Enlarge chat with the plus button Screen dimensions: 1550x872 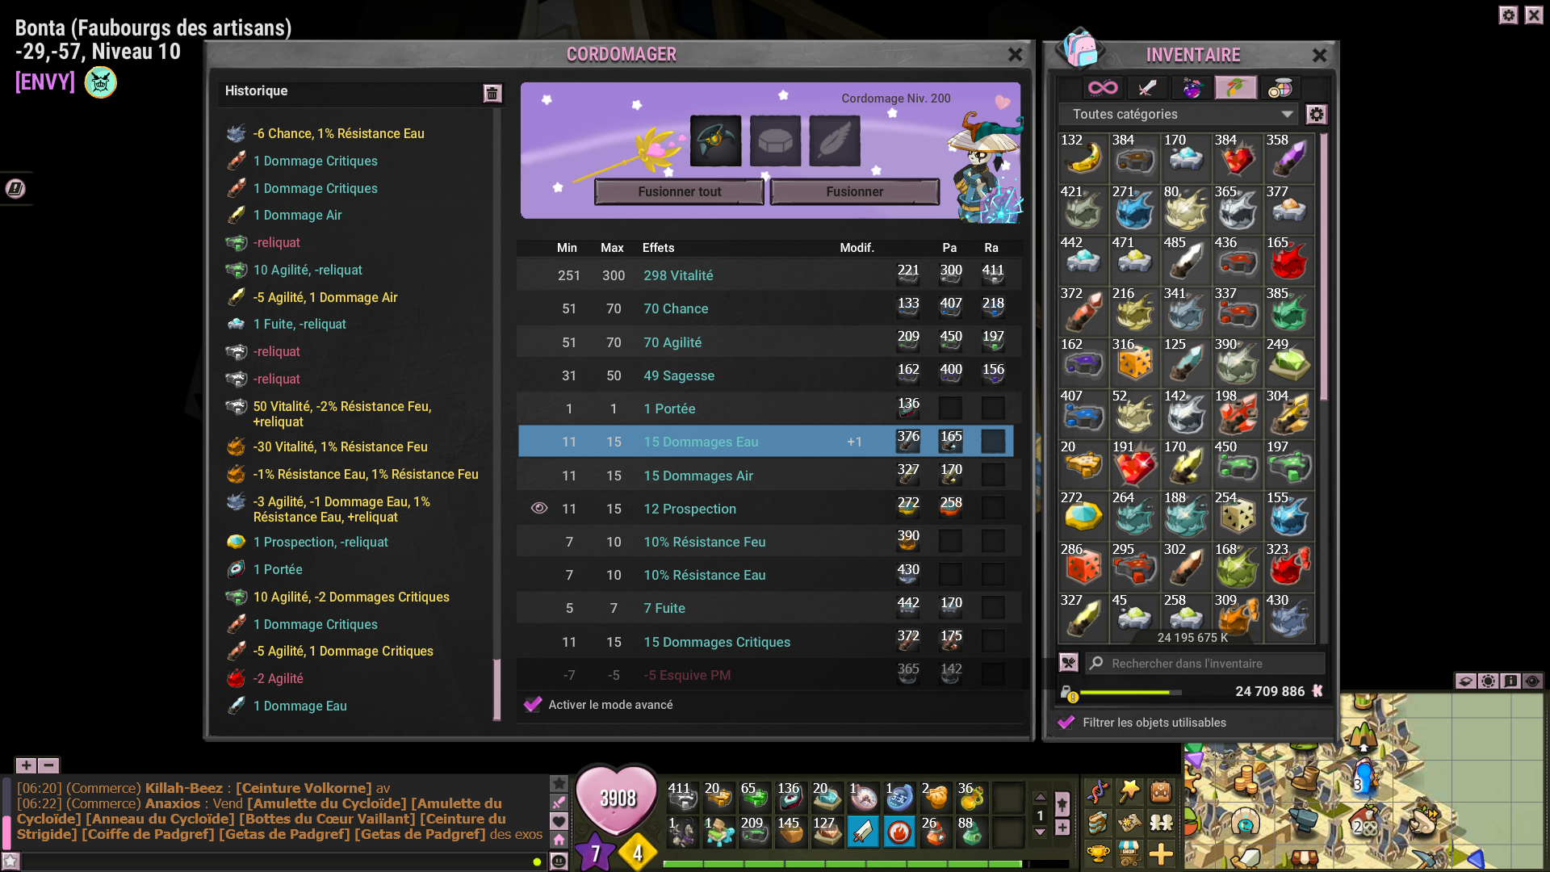(27, 765)
